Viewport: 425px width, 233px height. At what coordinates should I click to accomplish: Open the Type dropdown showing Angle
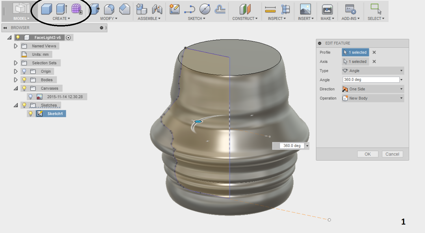(373, 71)
